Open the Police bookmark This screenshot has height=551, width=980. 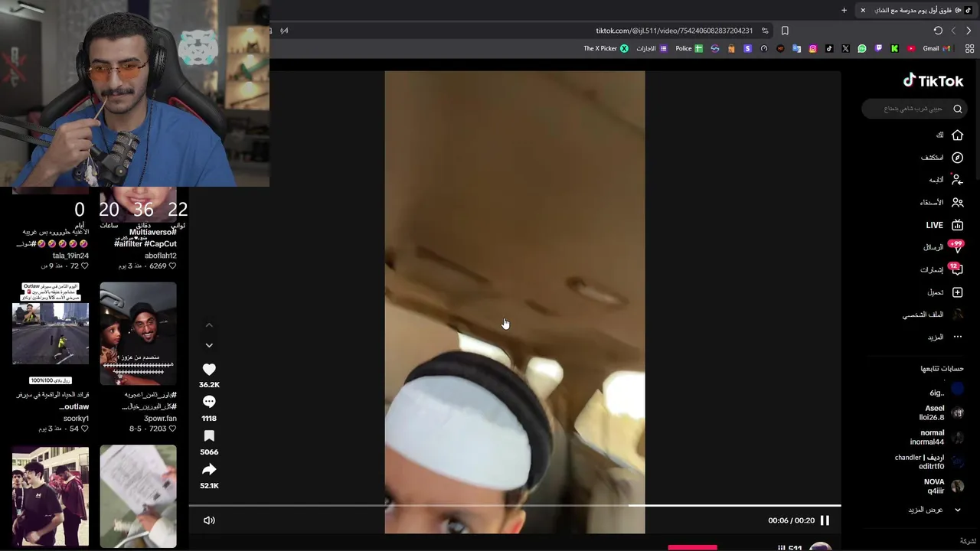click(x=689, y=48)
